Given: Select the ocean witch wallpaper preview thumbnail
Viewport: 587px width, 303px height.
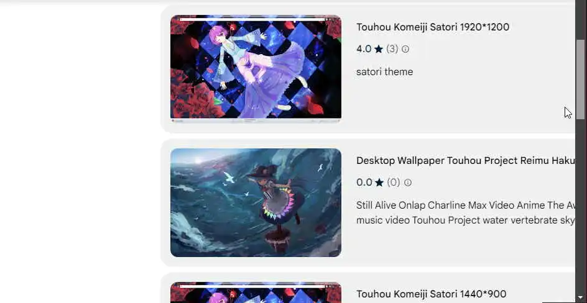Looking at the screenshot, I should click(256, 202).
